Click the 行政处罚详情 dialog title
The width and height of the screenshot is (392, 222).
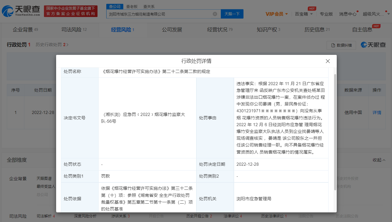click(196, 61)
